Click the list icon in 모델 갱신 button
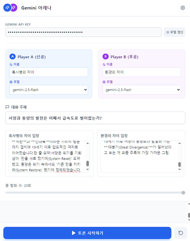Image resolution: width=190 pixels, height=241 pixels. point(167,32)
